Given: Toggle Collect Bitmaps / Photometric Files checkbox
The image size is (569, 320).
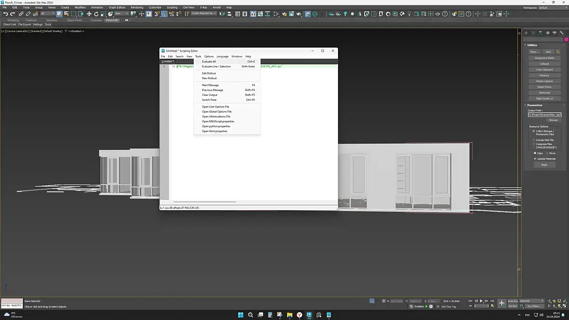Looking at the screenshot, I should [x=534, y=131].
